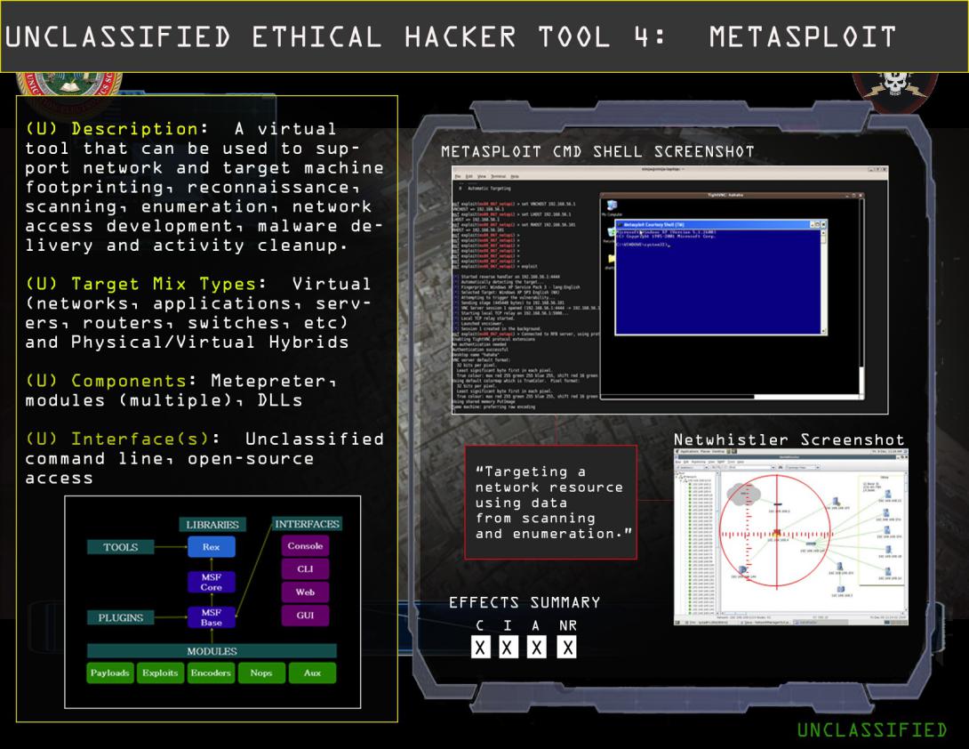Click the Aux module box
Viewport: 969px width, 749px height.
[x=312, y=672]
